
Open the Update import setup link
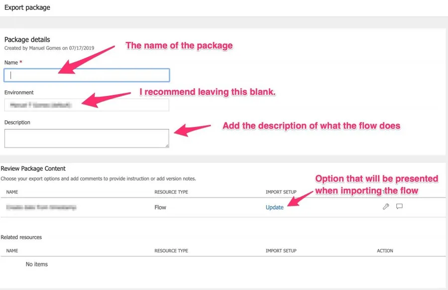(x=275, y=207)
